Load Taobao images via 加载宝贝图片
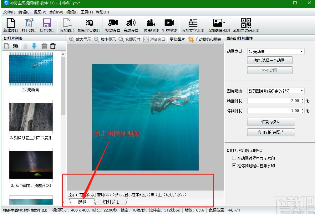 click(89, 25)
